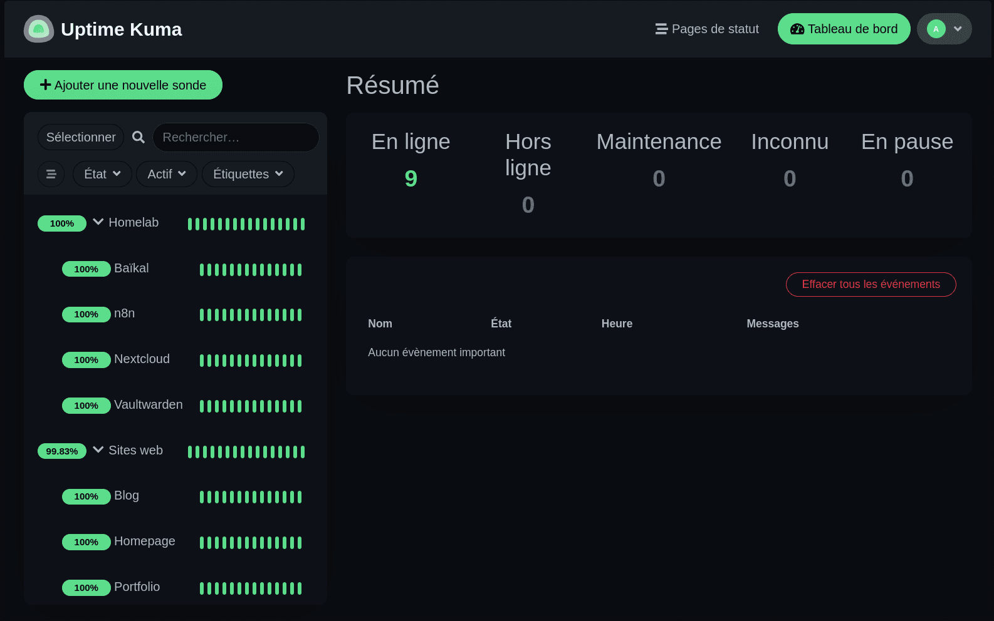This screenshot has width=994, height=621.
Task: Click the Sites web group name
Action: (x=135, y=450)
